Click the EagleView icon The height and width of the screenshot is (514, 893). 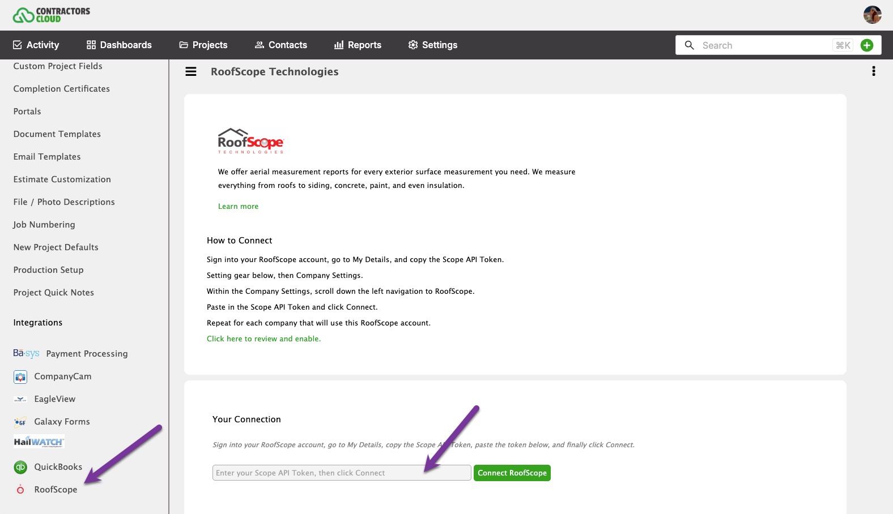coord(20,399)
